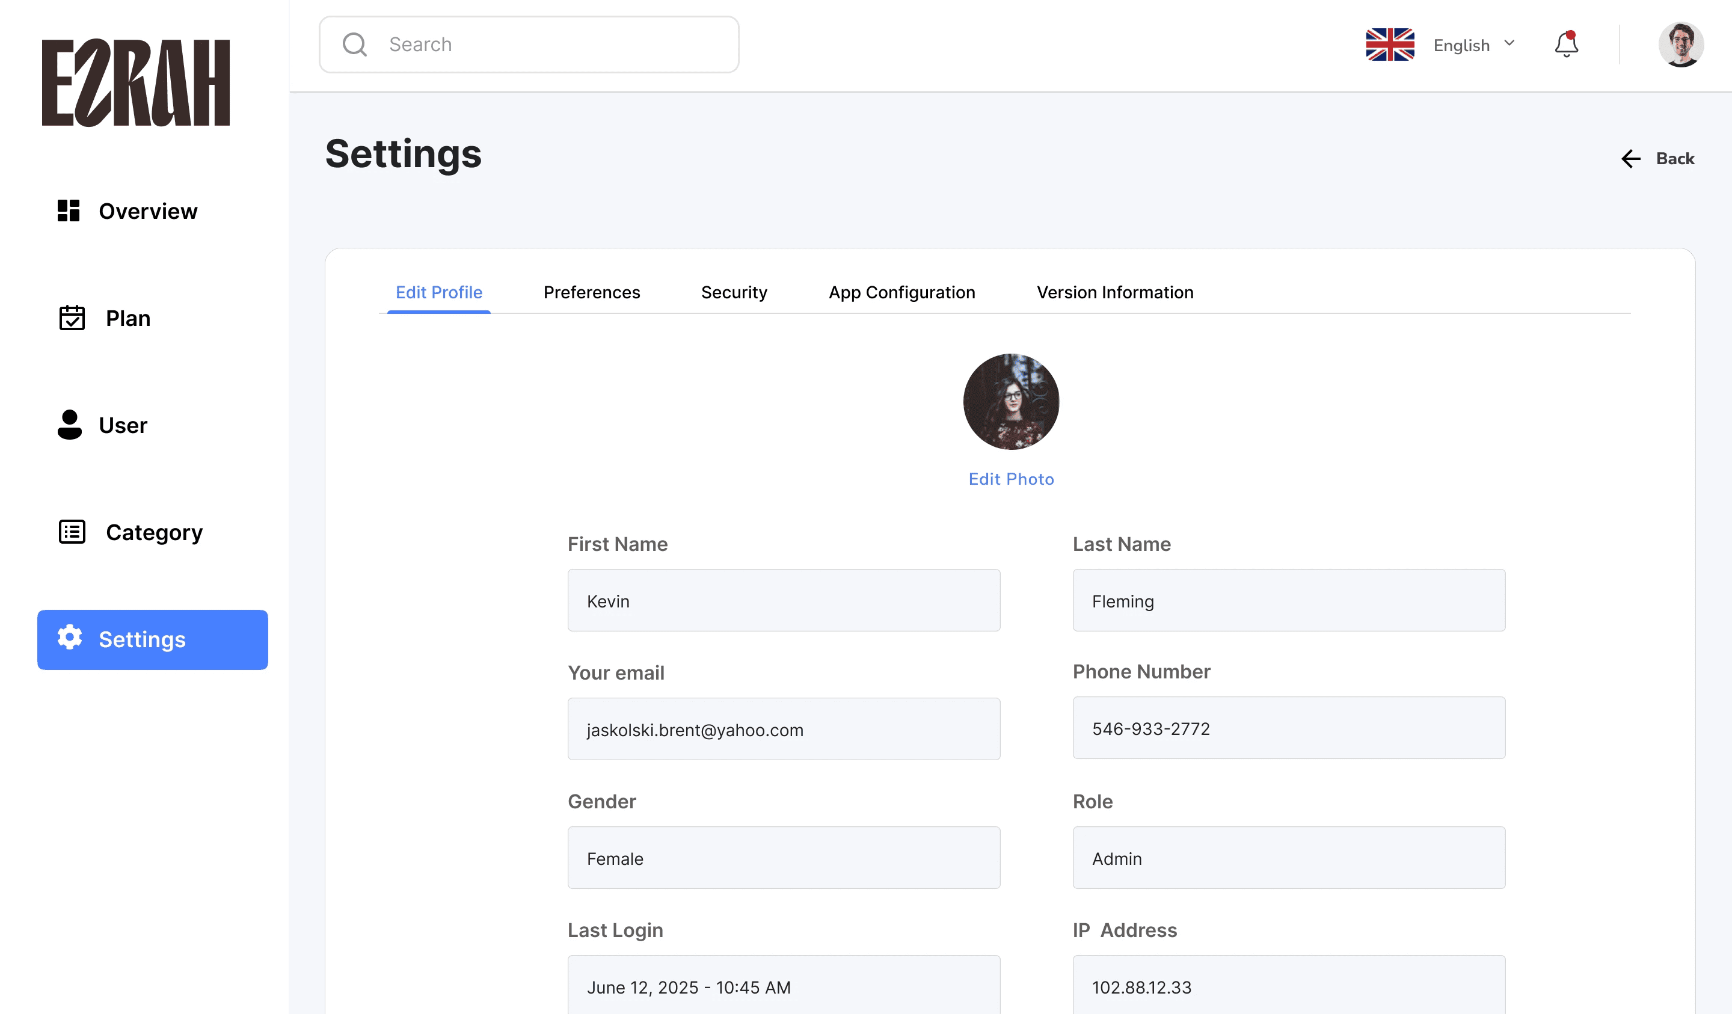Click the Category list icon
Viewport: 1732px width, 1014px height.
[x=72, y=532]
